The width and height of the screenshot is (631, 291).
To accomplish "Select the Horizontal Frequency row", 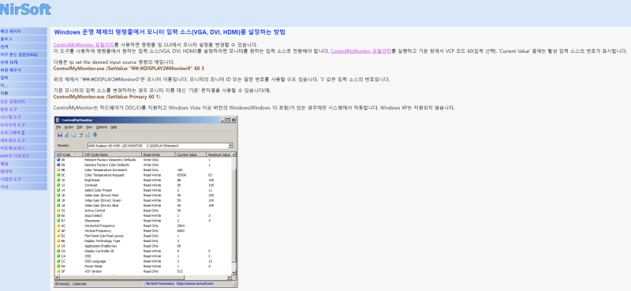I will pyautogui.click(x=144, y=226).
